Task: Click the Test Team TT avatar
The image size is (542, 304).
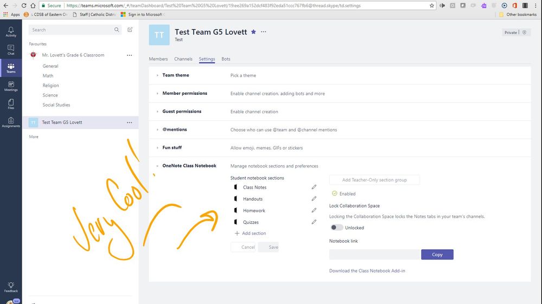Action: (x=159, y=35)
